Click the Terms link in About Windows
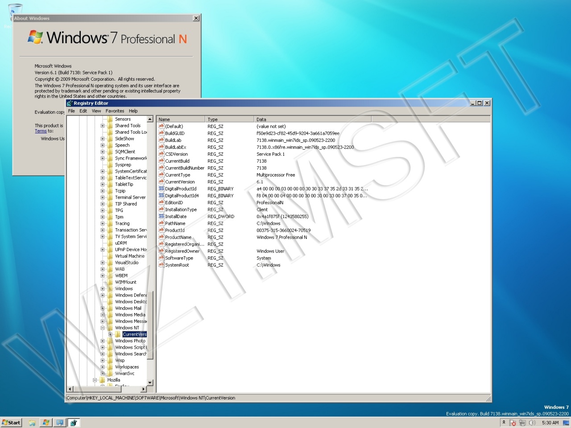 click(x=41, y=131)
